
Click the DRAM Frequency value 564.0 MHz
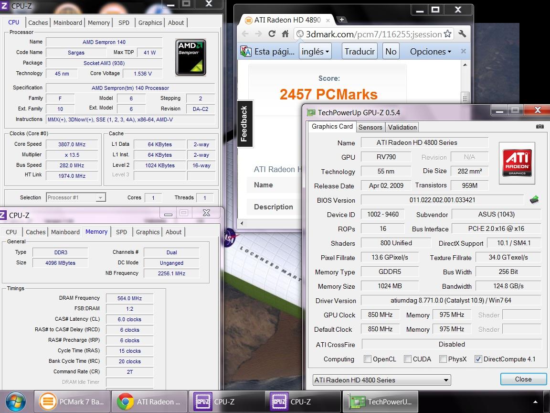click(129, 298)
